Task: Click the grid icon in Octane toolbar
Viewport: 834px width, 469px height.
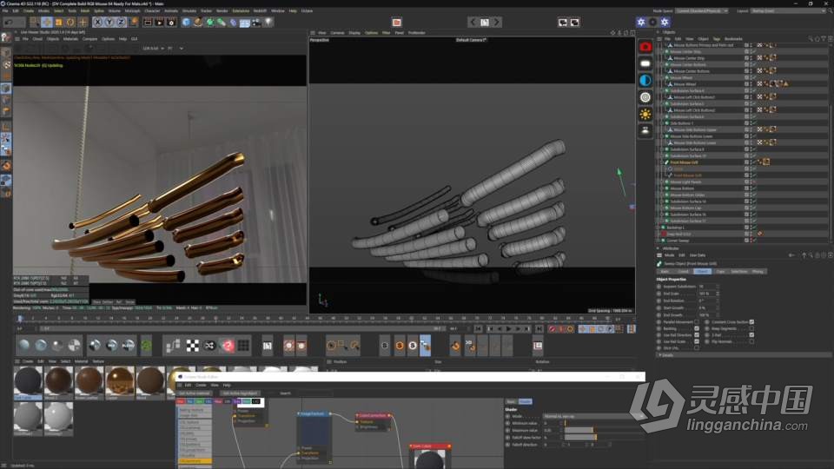Action: (x=243, y=346)
